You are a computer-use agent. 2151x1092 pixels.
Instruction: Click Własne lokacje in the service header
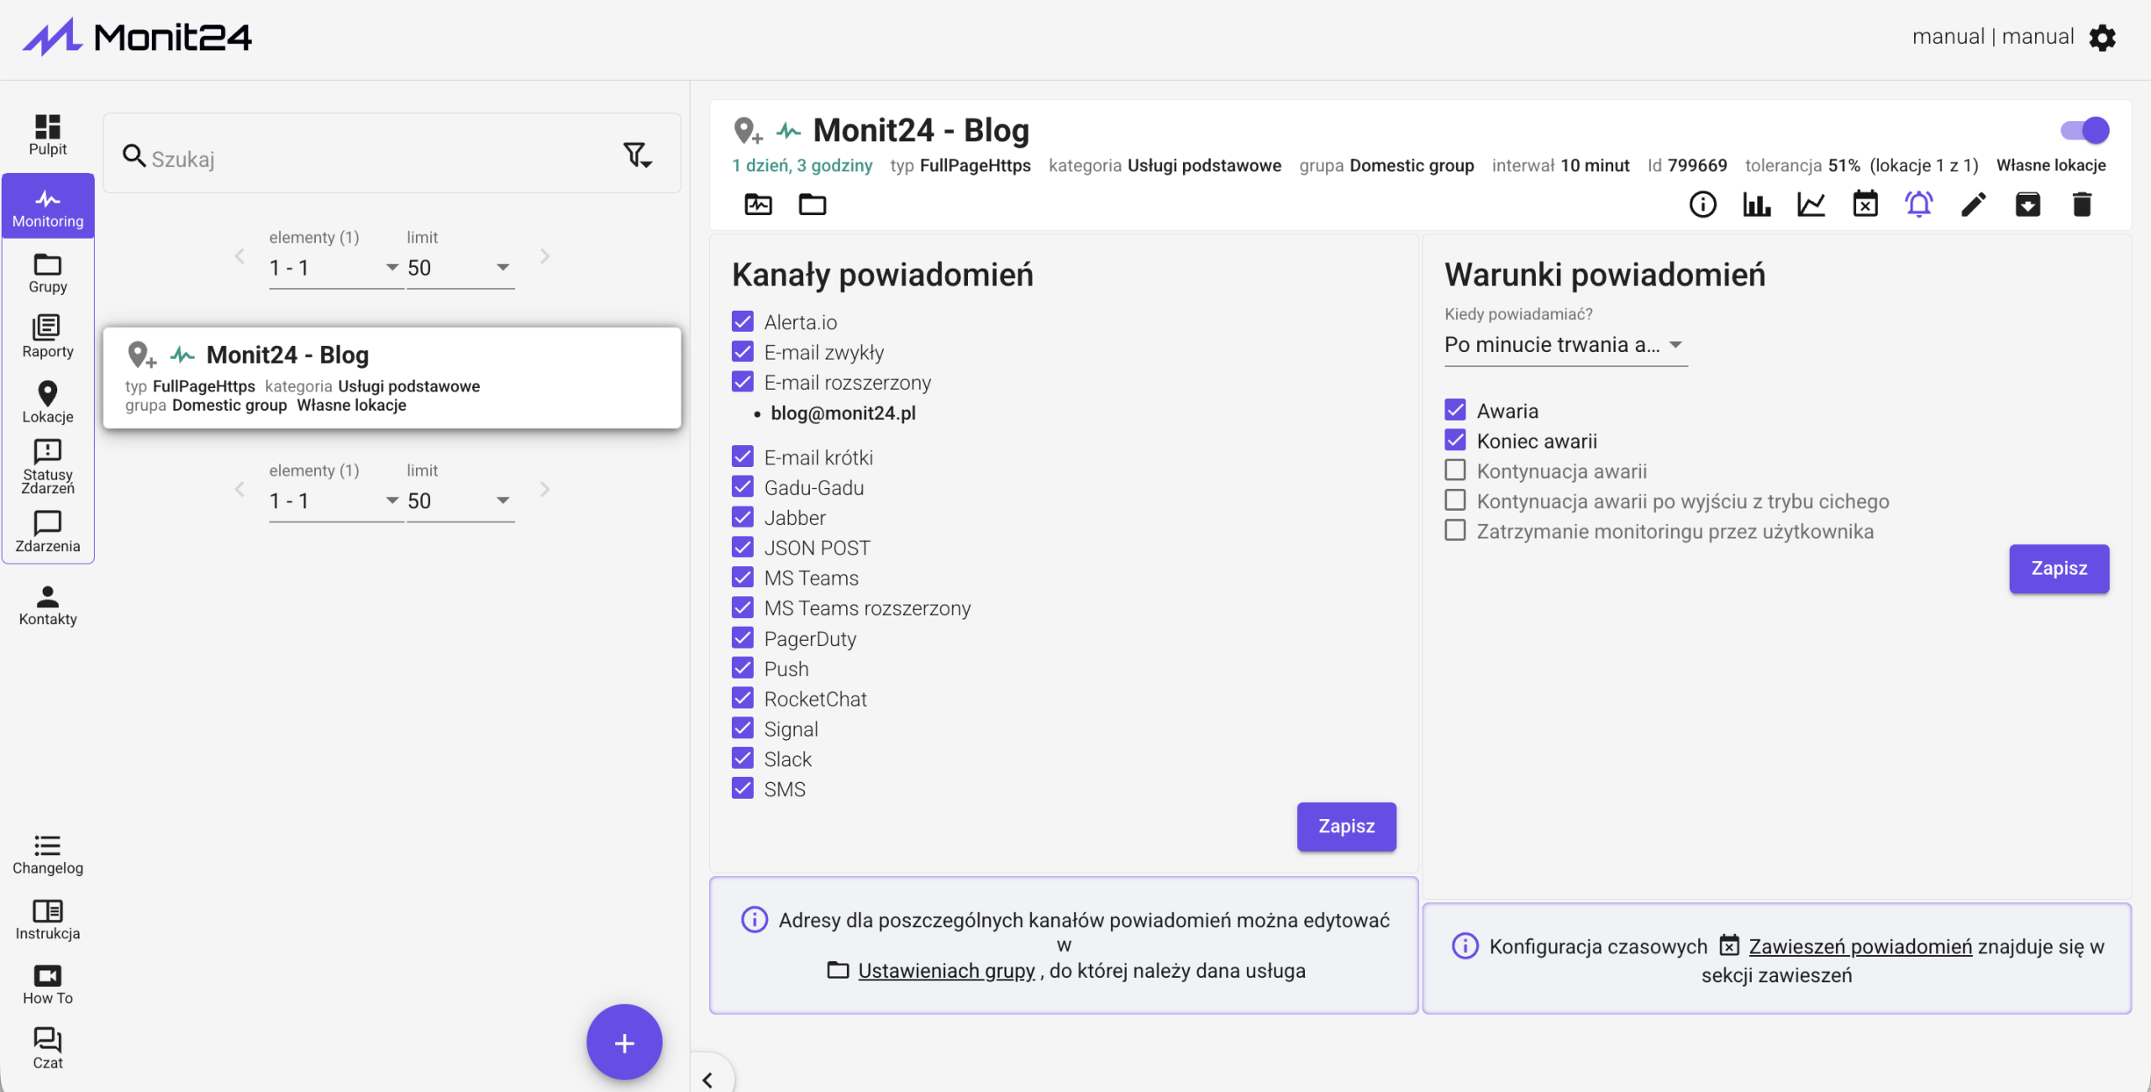2051,165
